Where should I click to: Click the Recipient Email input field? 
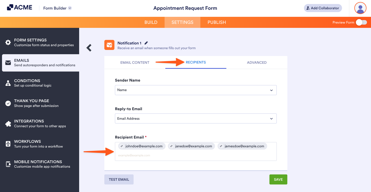196,155
